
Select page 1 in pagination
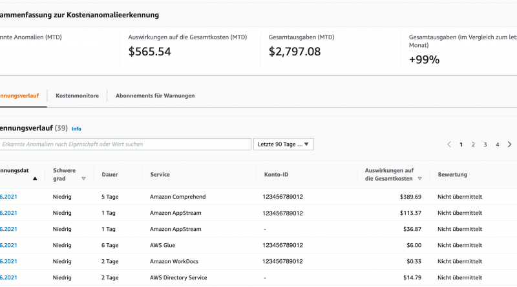461,144
